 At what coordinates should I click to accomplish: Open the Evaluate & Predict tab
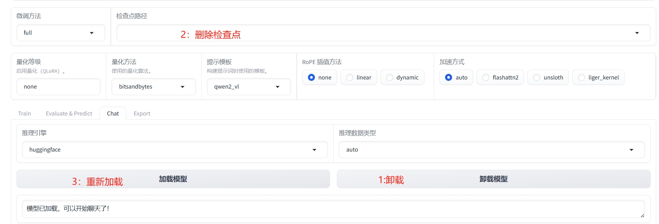coord(69,113)
